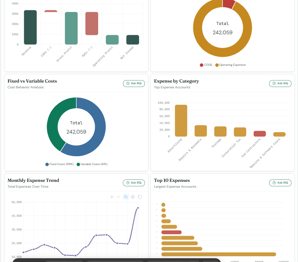This screenshot has height=262, width=298.
Task: Click the 'Total Expenses Over Time' subtitle
Action: pos(28,187)
